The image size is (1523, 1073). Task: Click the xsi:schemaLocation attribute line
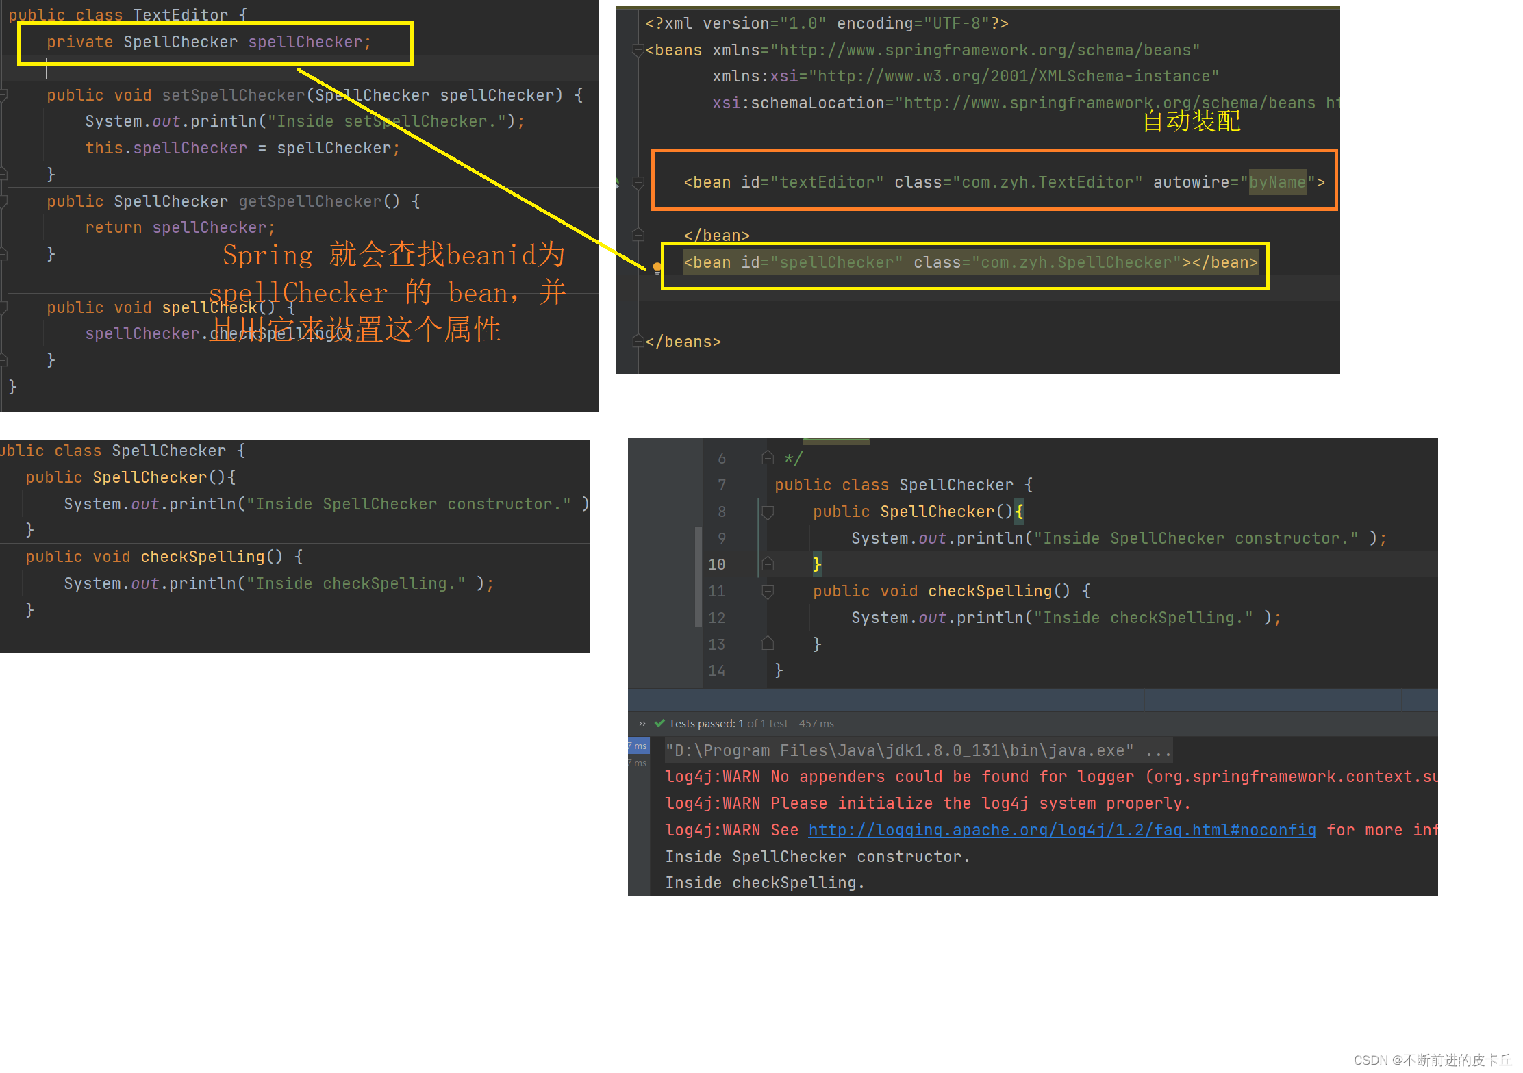coord(1026,103)
